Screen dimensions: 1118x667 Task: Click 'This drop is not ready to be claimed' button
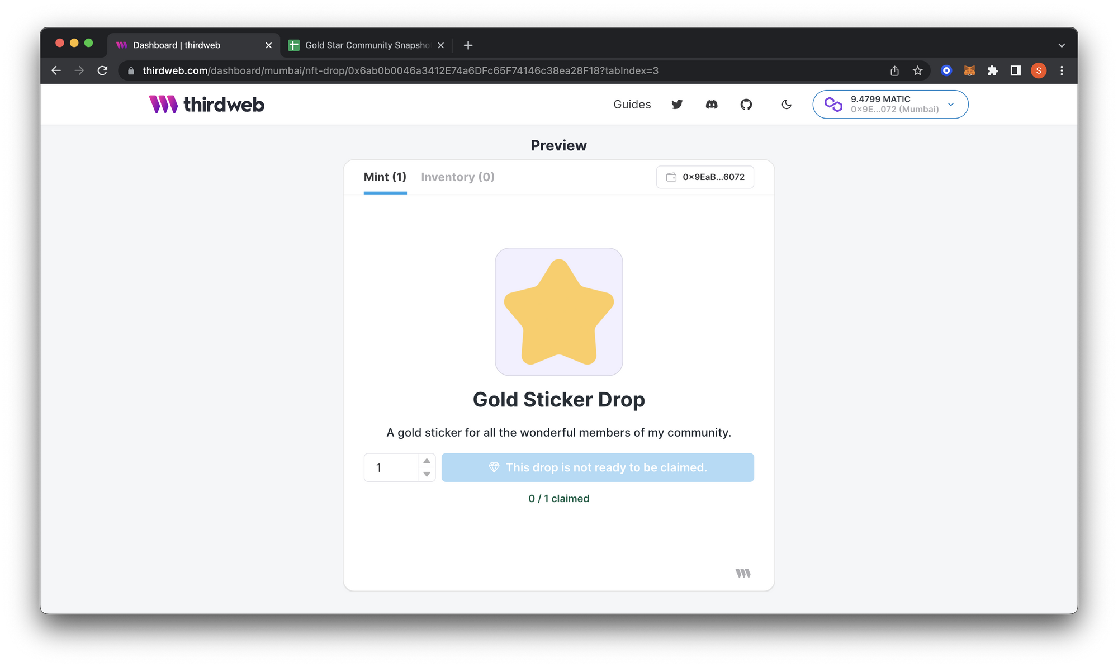click(598, 467)
